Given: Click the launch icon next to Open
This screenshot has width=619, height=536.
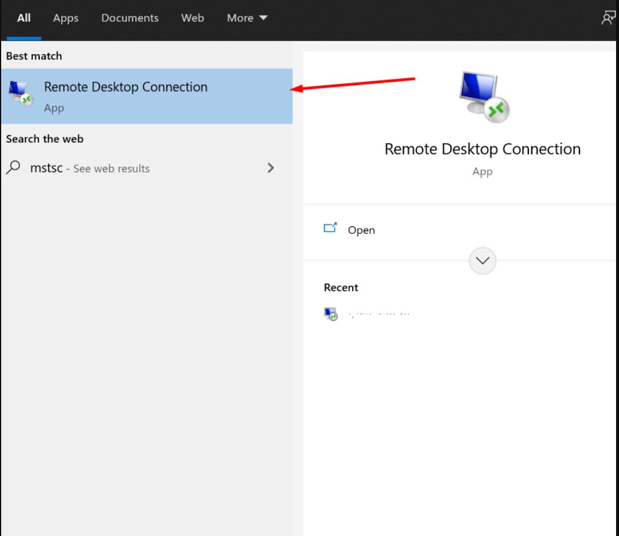Looking at the screenshot, I should pyautogui.click(x=330, y=228).
